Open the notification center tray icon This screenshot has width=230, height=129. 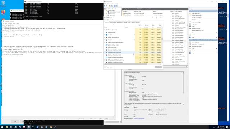[x=227, y=127]
